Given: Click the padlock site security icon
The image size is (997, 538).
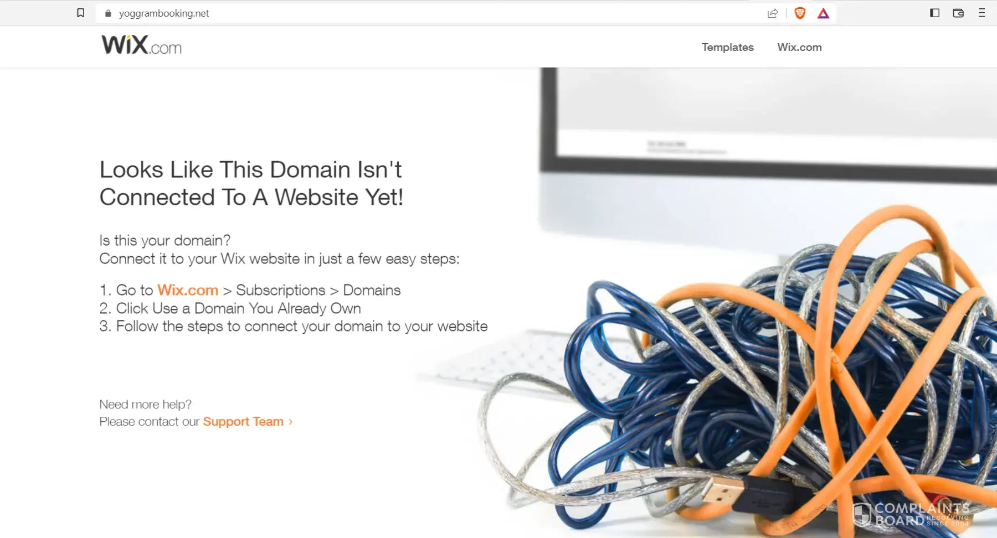Looking at the screenshot, I should click(108, 13).
